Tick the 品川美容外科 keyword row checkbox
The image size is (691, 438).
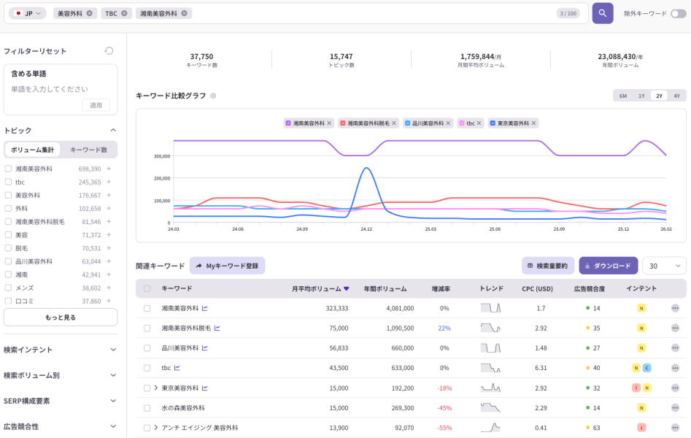pyautogui.click(x=147, y=348)
